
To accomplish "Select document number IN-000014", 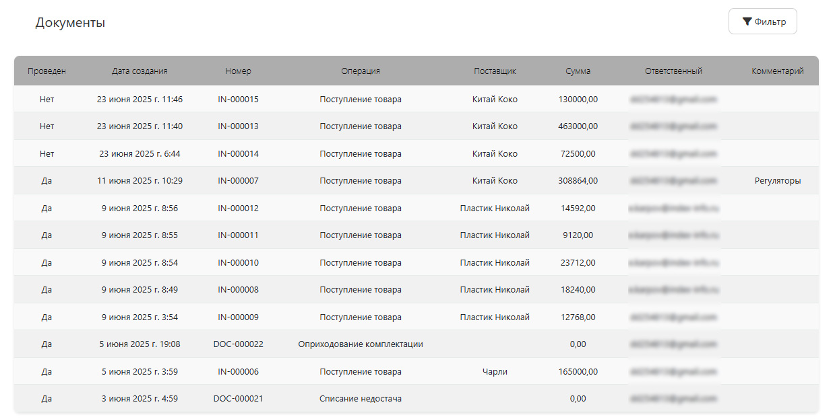I will click(x=238, y=153).
